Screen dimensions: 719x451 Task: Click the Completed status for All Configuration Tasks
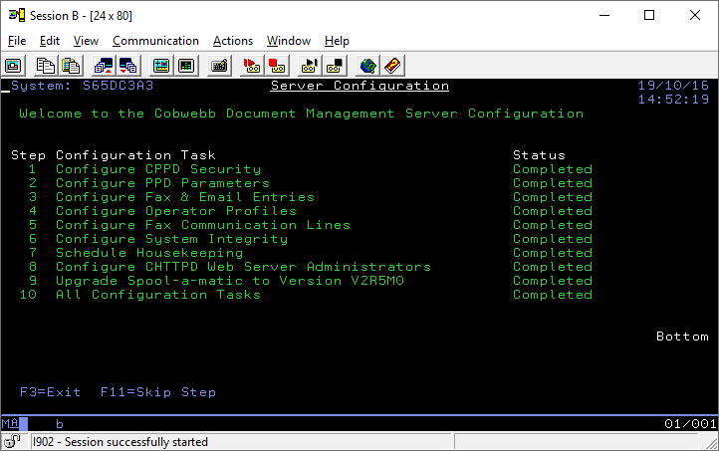(x=553, y=295)
